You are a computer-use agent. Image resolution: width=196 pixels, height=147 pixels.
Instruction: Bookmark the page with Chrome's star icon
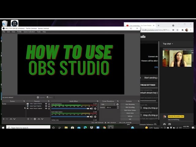click(177, 30)
